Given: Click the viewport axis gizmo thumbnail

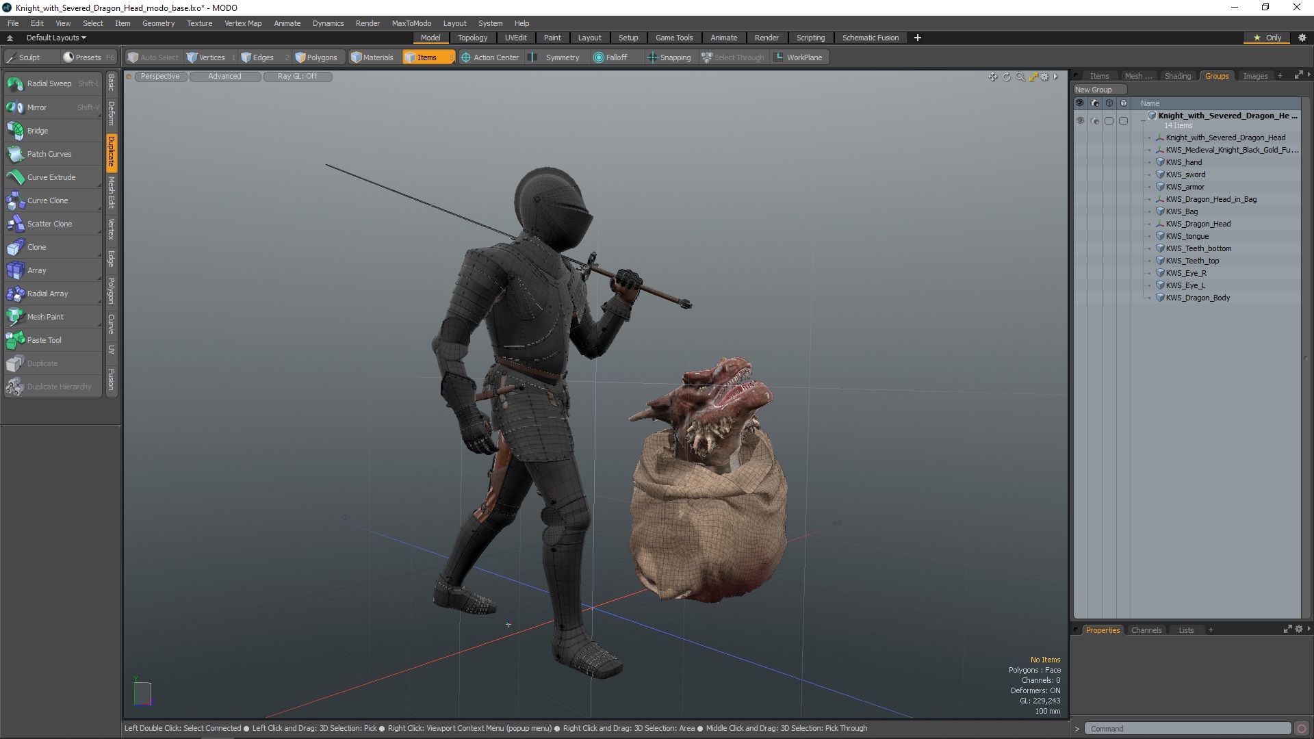Looking at the screenshot, I should tap(142, 692).
